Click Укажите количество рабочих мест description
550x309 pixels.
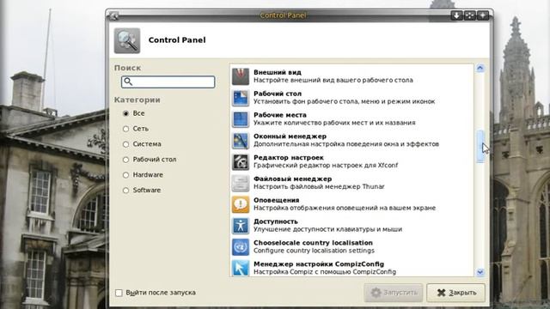point(334,123)
